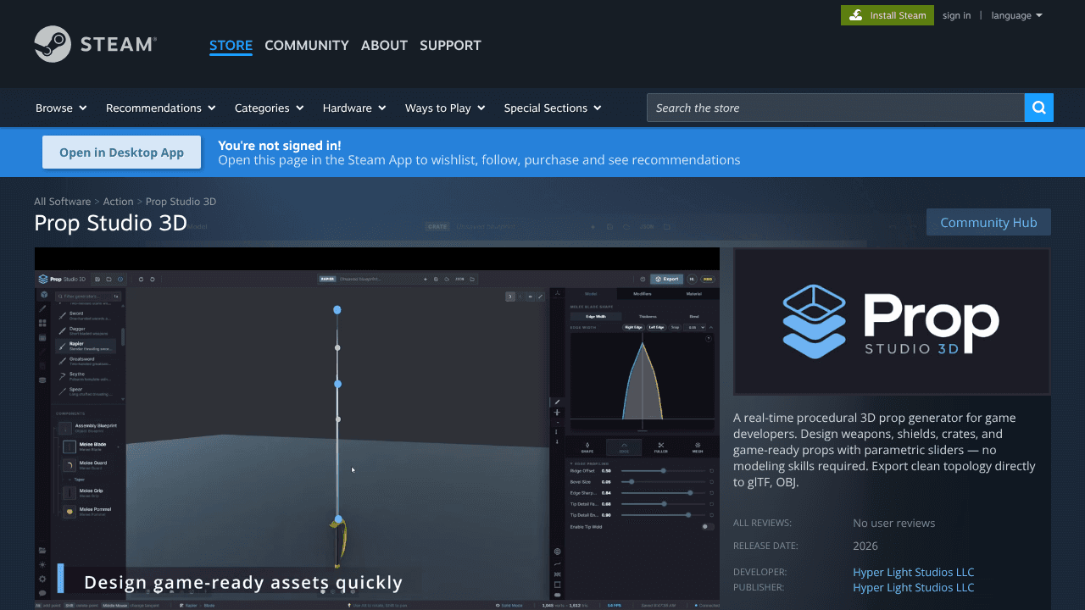Click the Steam logo
Image resolution: width=1085 pixels, height=610 pixels.
pyautogui.click(x=95, y=44)
